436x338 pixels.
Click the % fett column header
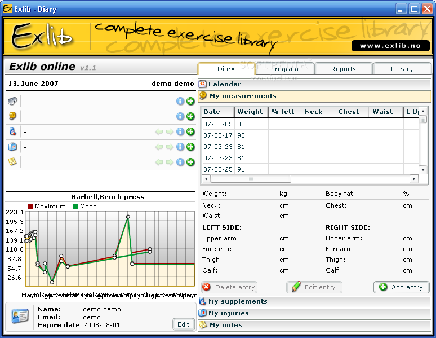point(285,112)
